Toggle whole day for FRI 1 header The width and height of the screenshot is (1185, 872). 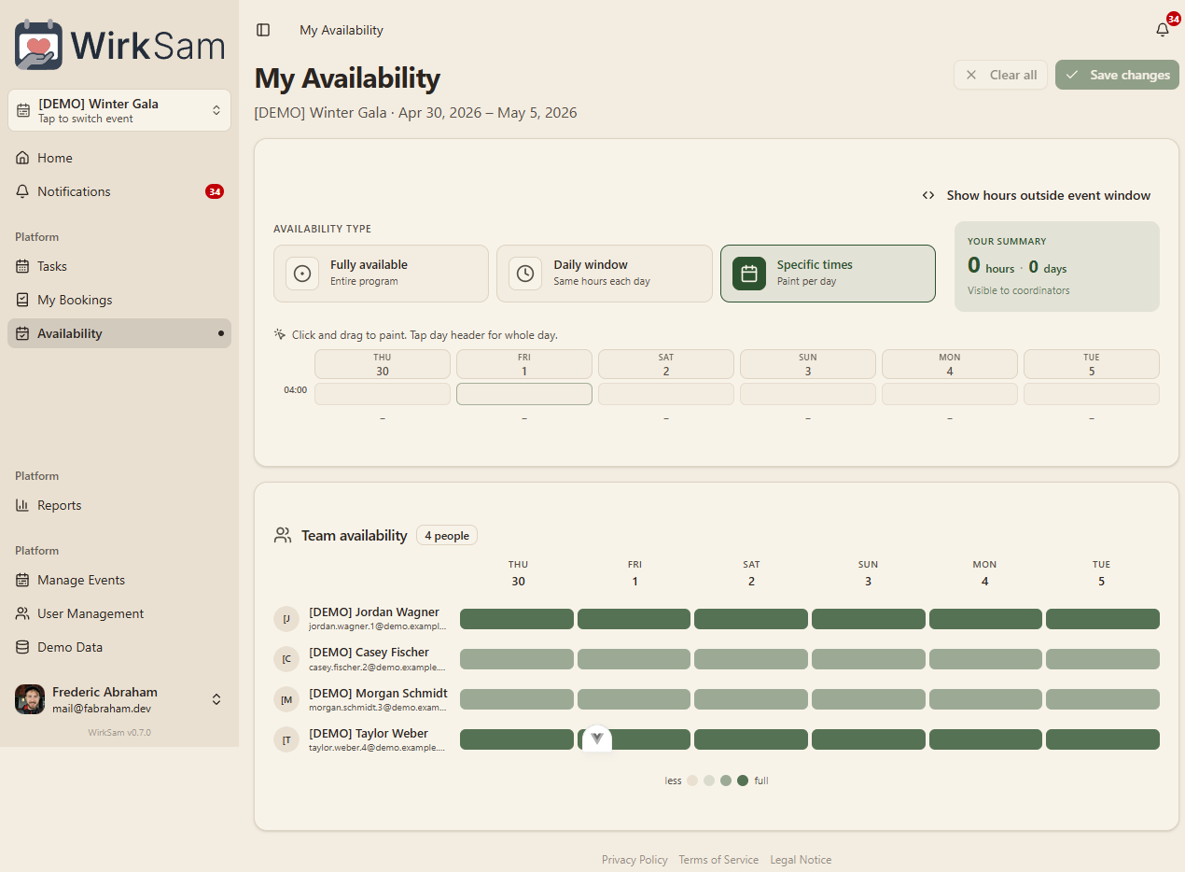524,364
